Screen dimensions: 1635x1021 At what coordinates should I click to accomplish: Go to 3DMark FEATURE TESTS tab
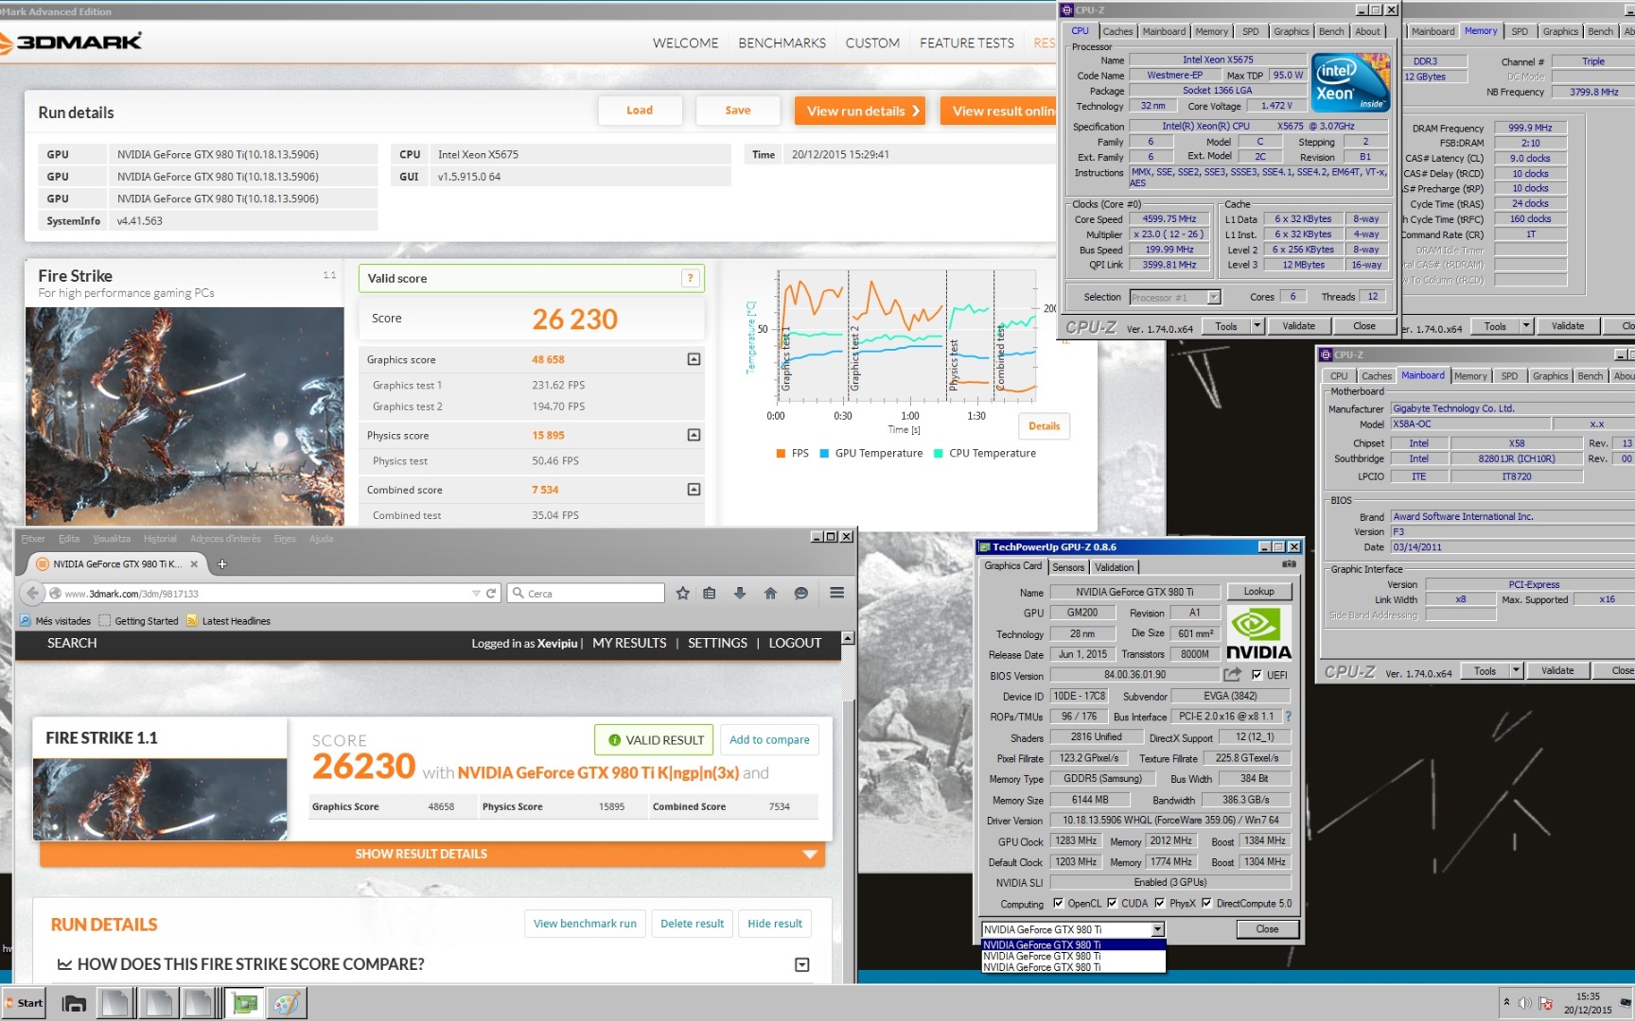tap(967, 43)
